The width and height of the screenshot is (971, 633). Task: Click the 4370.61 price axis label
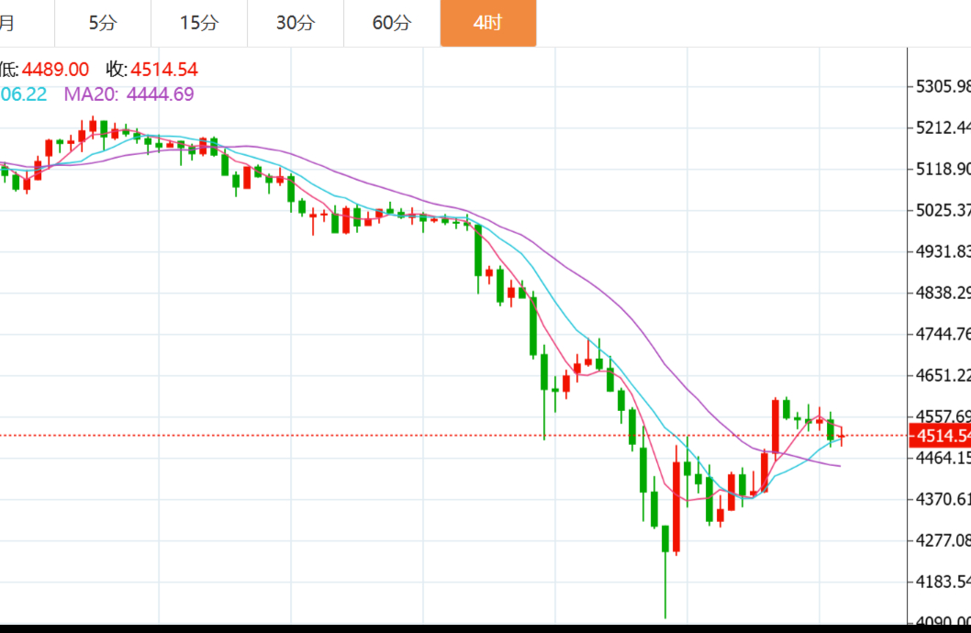point(943,499)
